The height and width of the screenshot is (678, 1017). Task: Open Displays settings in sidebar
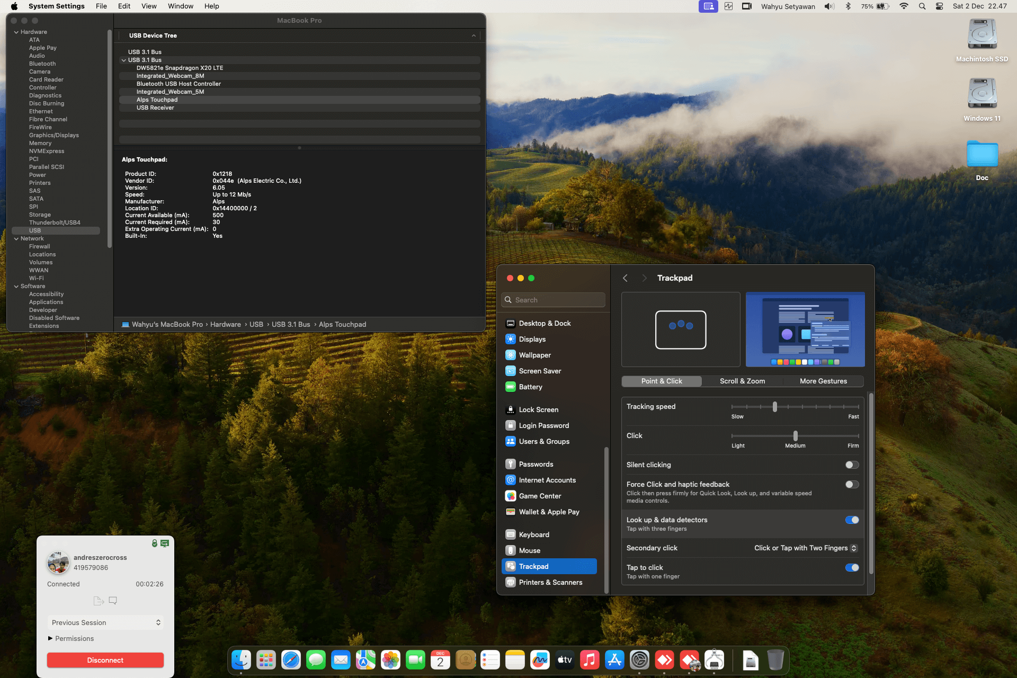532,339
